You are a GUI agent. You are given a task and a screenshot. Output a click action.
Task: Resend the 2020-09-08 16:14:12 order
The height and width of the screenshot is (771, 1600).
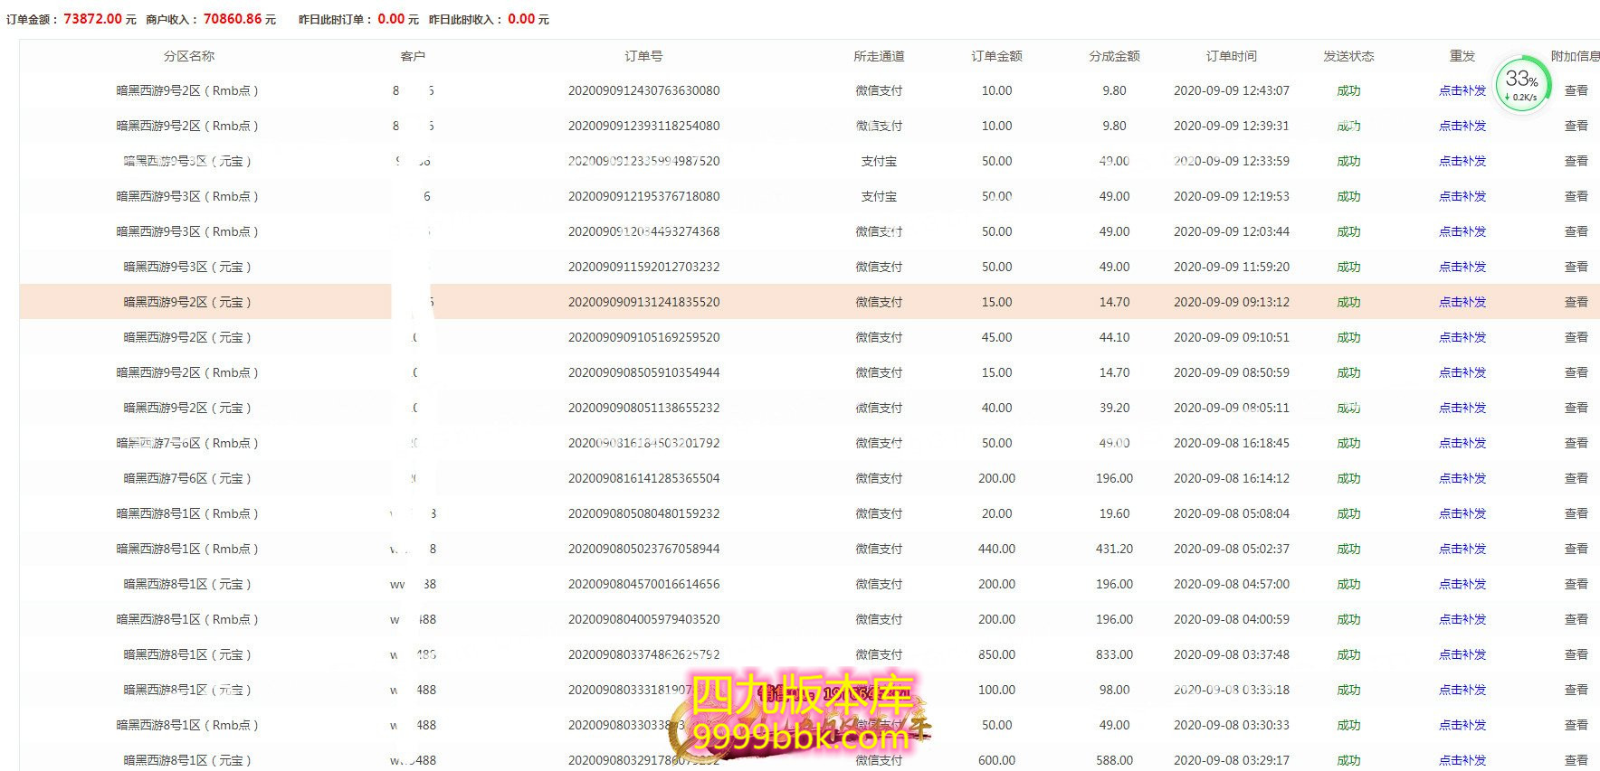[x=1462, y=478]
